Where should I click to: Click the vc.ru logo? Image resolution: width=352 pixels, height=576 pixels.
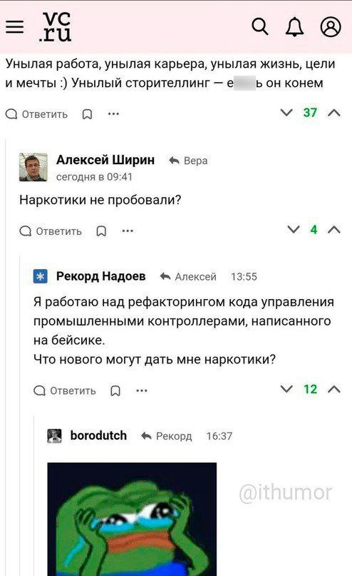(56, 27)
